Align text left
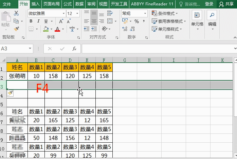This screenshot has width=237, height=159. pyautogui.click(x=87, y=21)
